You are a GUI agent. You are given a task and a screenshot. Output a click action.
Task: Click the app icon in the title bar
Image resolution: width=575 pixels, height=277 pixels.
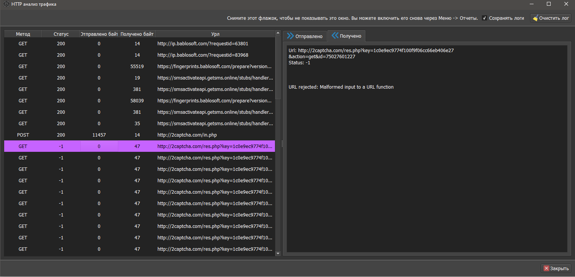tap(6, 4)
